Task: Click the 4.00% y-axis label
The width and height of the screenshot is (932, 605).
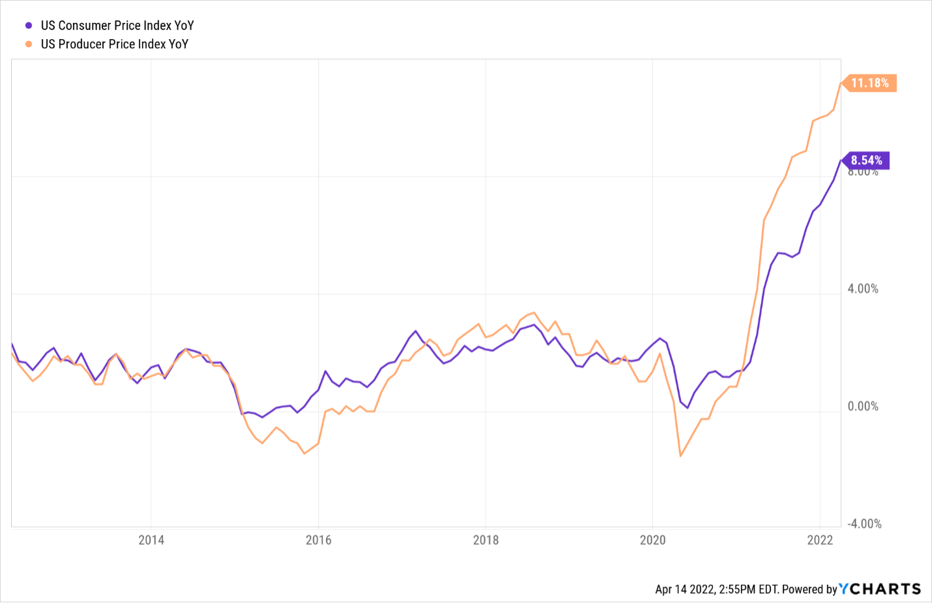Action: (863, 289)
